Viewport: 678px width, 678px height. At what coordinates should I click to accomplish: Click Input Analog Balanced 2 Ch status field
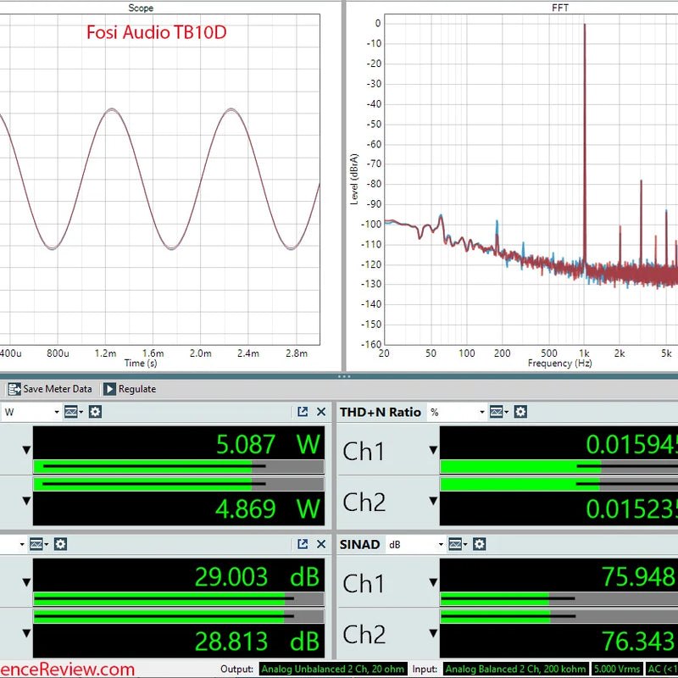point(515,669)
